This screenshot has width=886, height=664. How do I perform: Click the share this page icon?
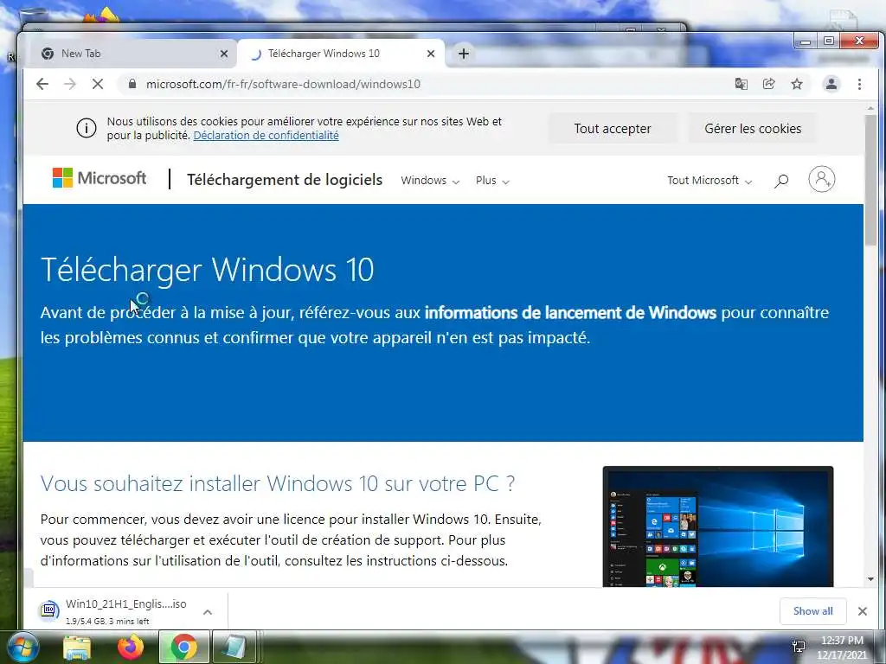click(768, 84)
